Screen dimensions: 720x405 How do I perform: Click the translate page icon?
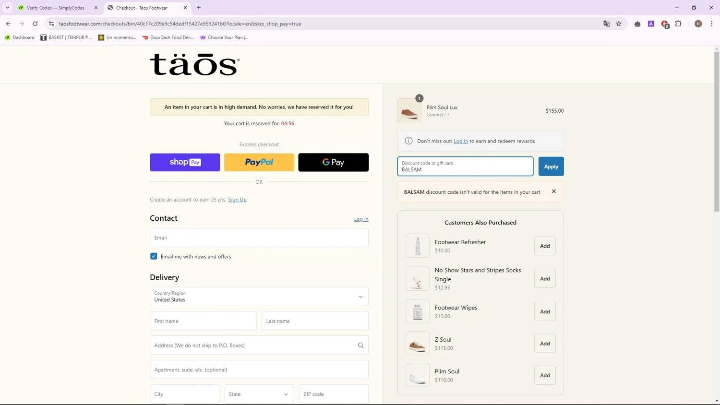[606, 24]
